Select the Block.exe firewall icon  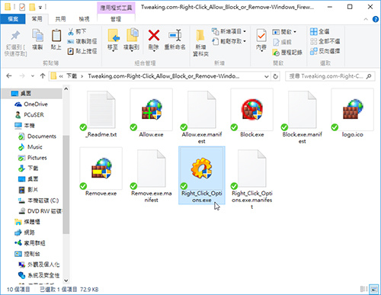click(x=252, y=110)
